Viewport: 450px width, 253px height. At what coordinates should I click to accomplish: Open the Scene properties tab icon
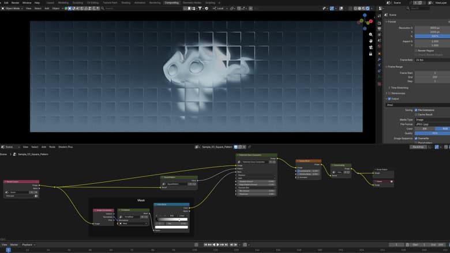(380, 41)
